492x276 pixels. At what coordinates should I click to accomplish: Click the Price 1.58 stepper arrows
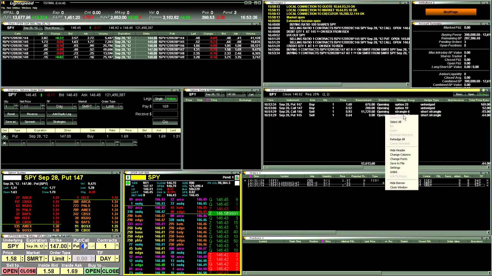tap(22, 259)
